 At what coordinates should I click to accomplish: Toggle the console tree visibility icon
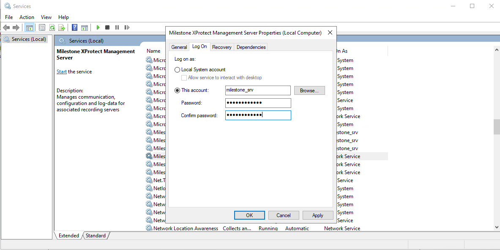30,27
